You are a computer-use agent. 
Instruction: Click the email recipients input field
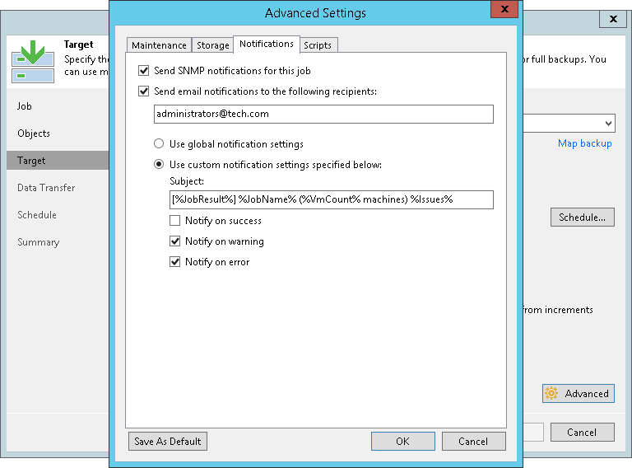[323, 115]
